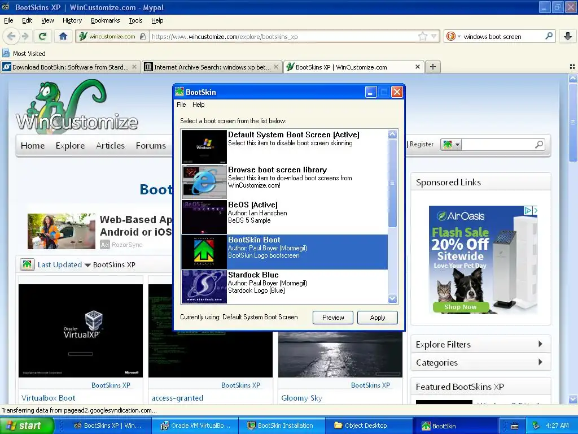Click the AdChoices icon on AirOasis ad
This screenshot has height=434, width=578.
click(x=528, y=210)
